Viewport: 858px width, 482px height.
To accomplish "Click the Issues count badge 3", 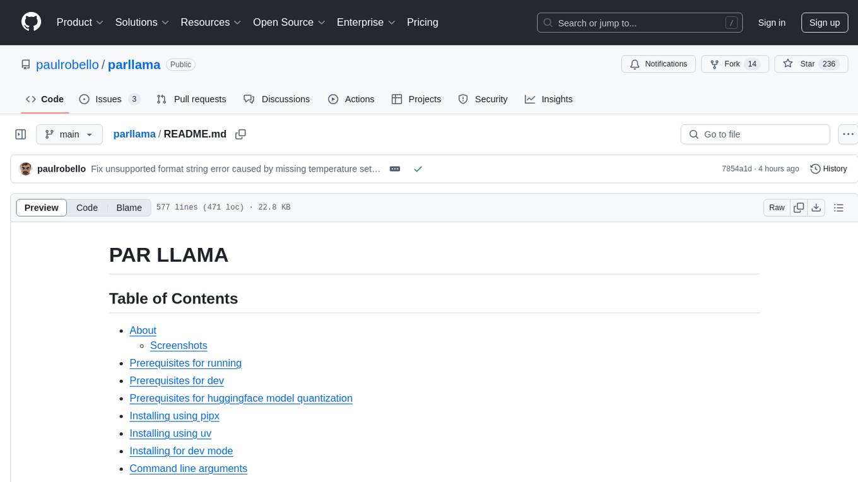I will [134, 99].
